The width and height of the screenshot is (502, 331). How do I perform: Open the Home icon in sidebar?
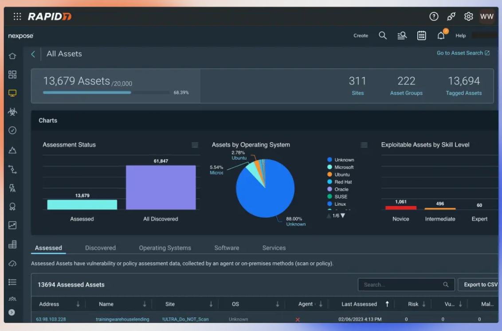12,56
